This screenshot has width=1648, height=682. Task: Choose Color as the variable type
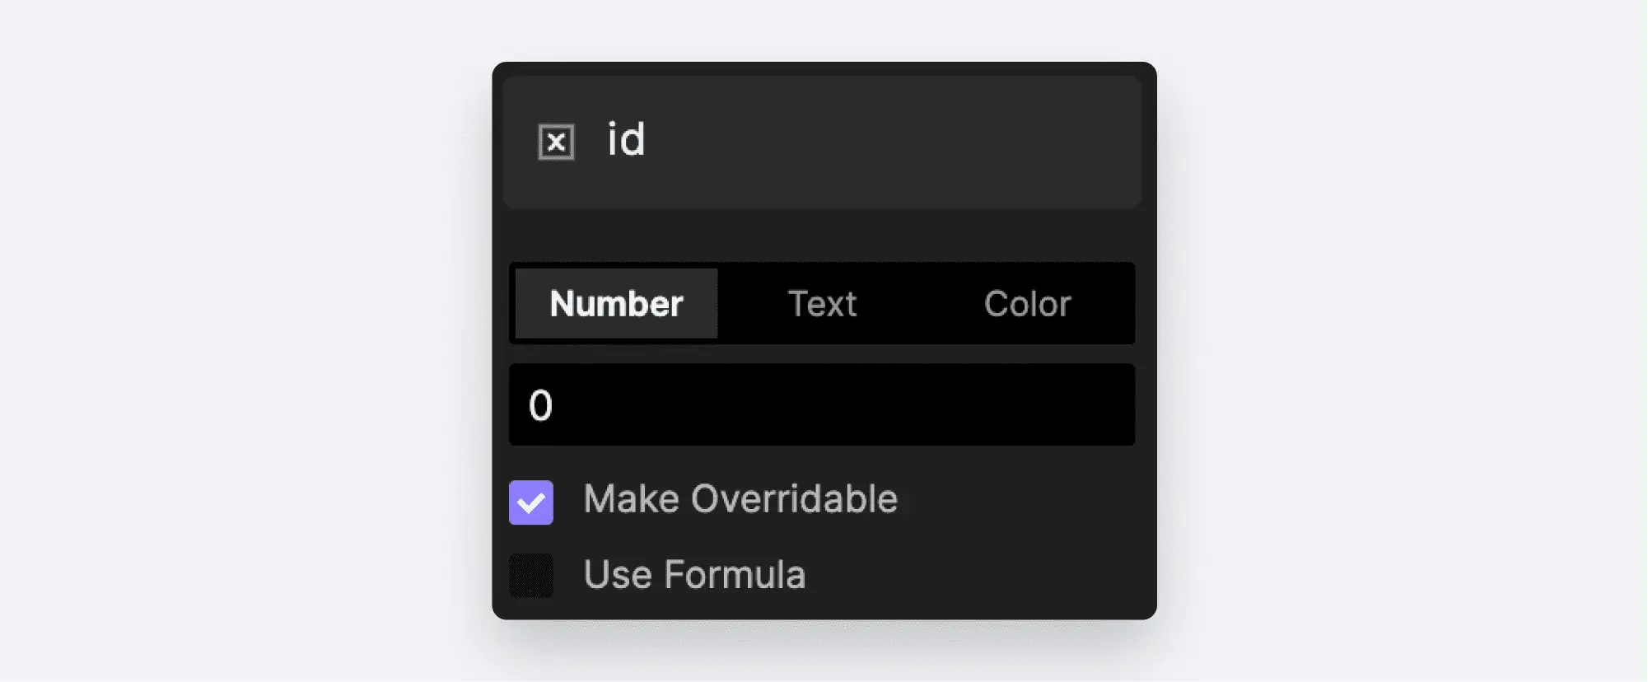(1027, 303)
